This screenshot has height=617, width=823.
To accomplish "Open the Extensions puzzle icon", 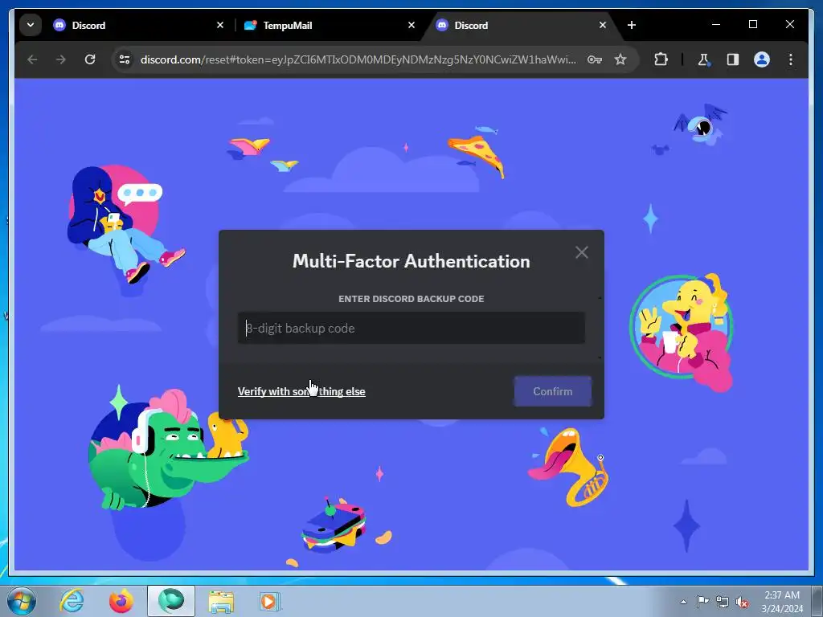I will click(x=661, y=59).
